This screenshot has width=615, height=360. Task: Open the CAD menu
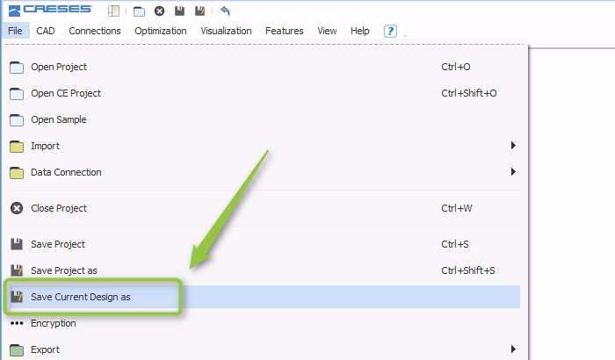(46, 31)
